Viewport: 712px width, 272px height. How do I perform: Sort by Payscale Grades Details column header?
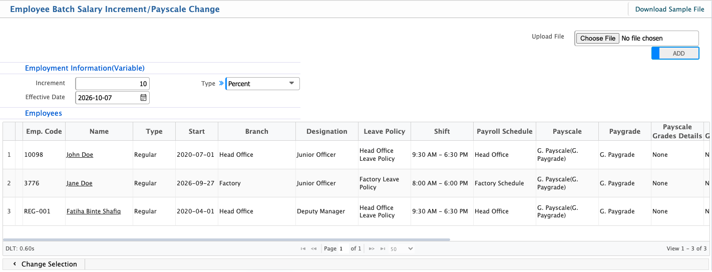point(677,131)
